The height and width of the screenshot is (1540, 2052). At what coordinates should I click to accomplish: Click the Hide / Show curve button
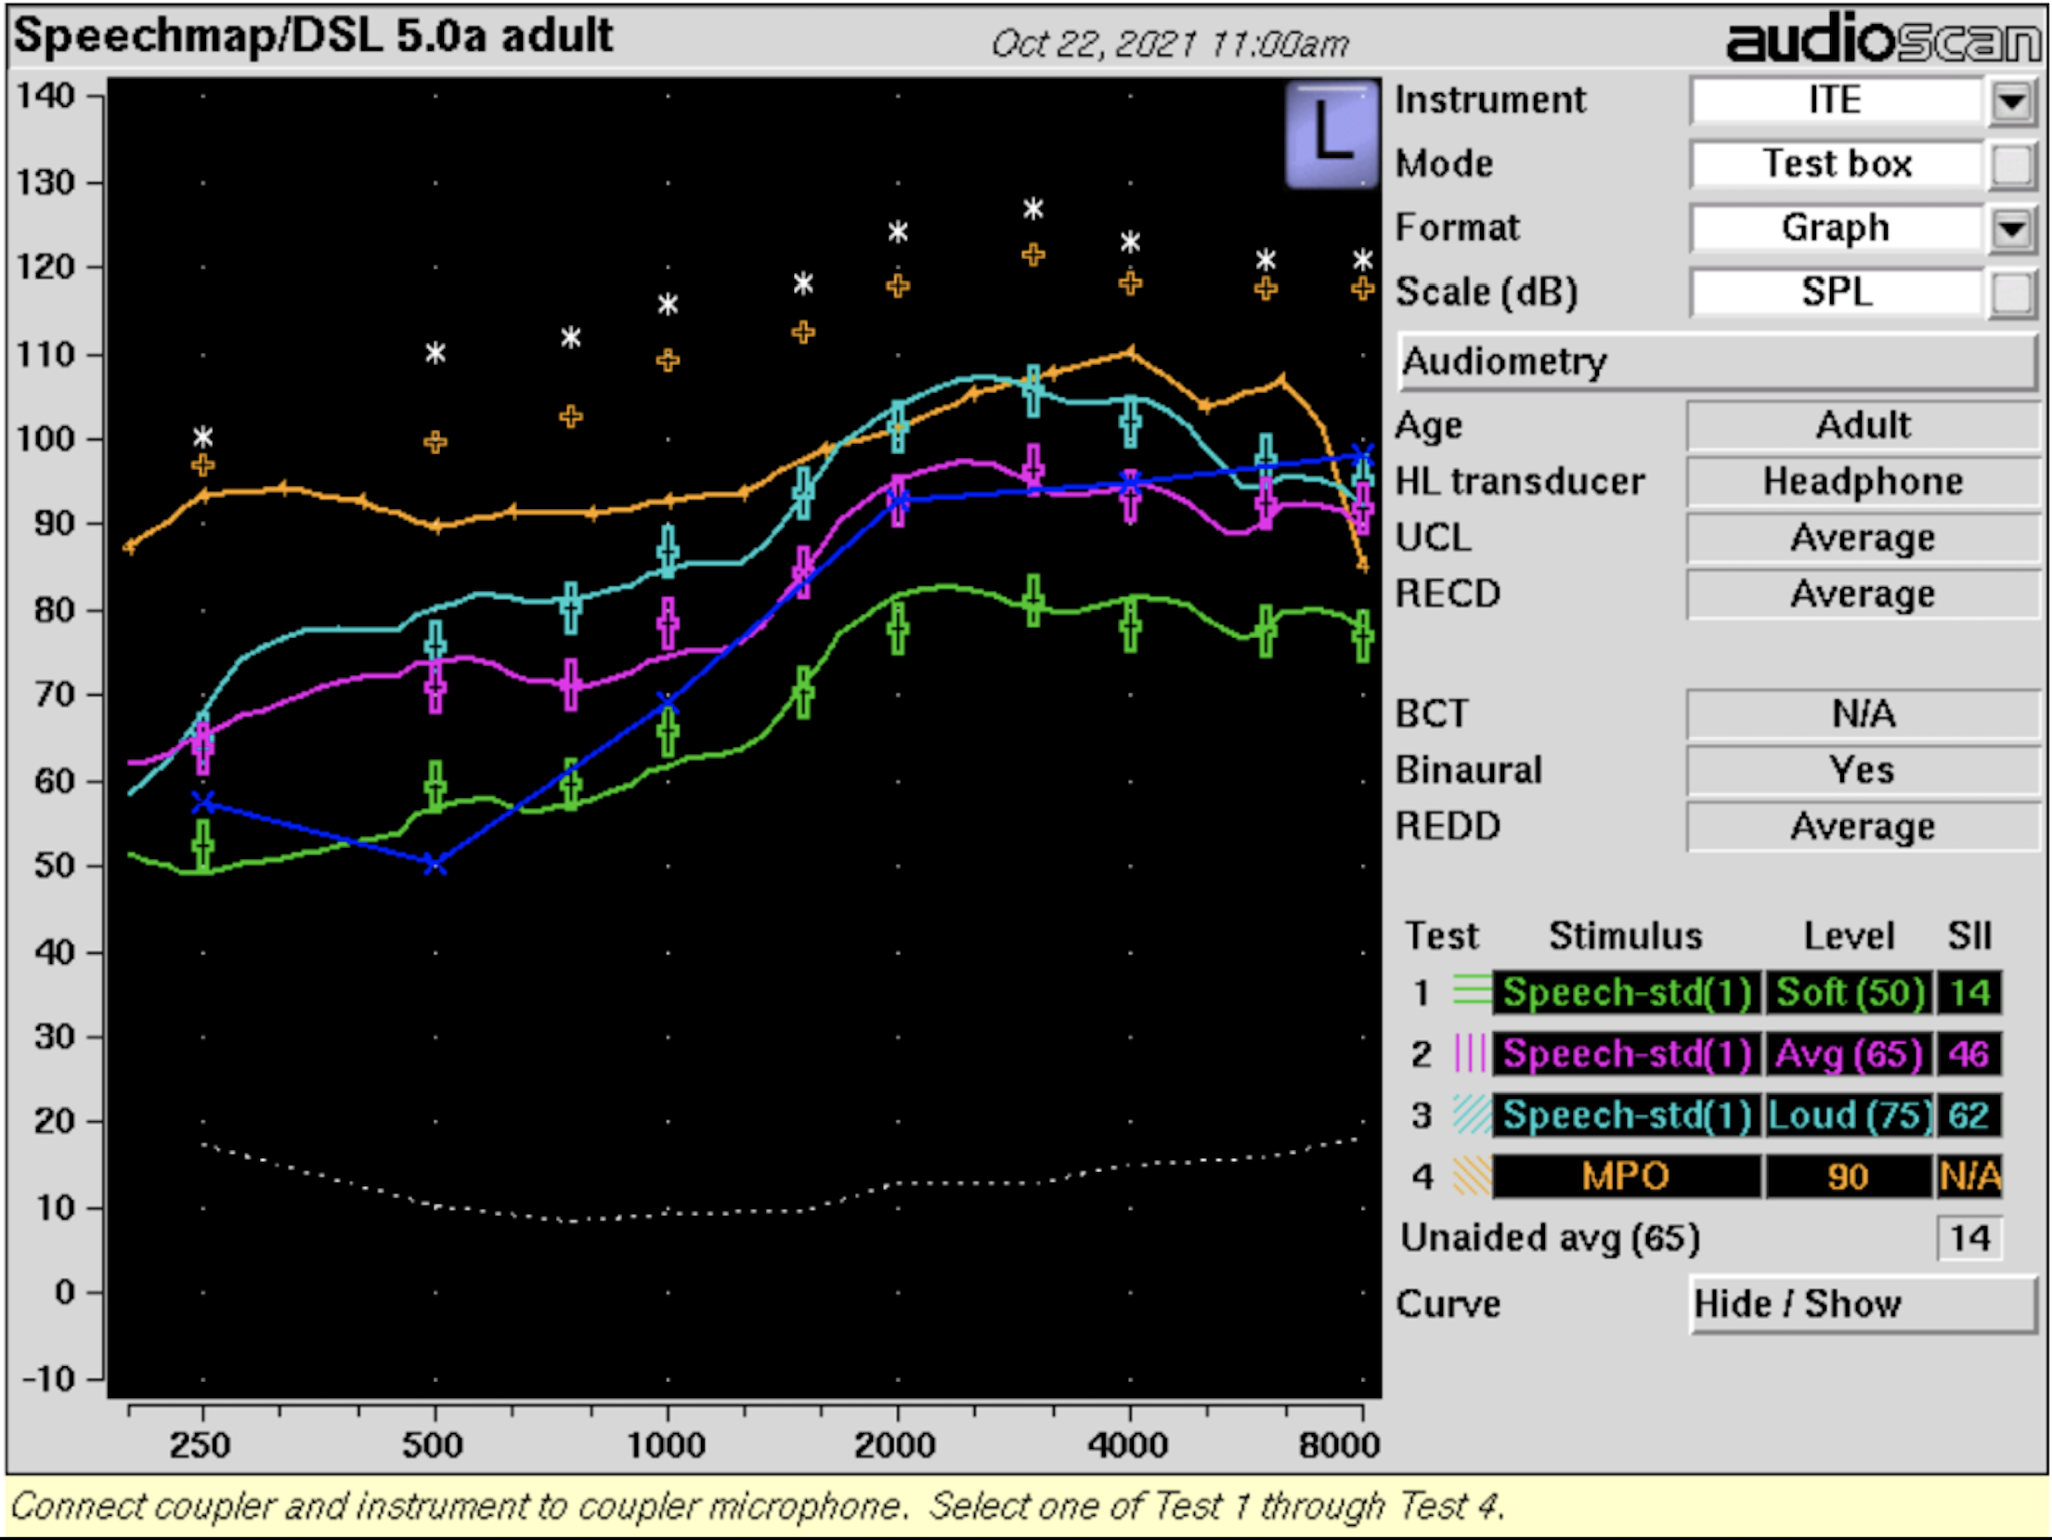click(x=1863, y=1304)
